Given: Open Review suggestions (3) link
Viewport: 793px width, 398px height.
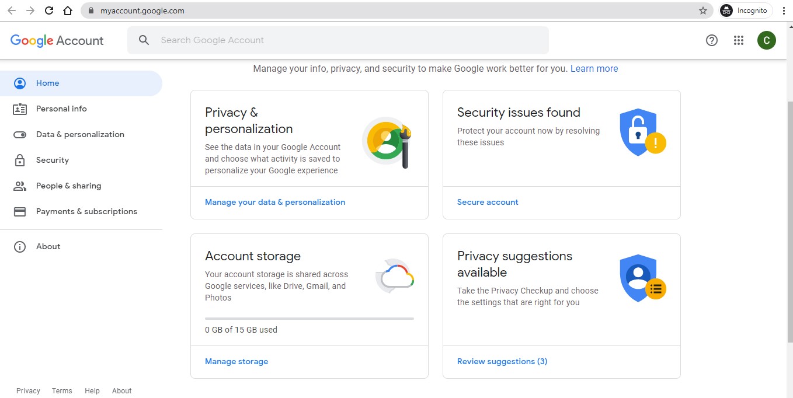Looking at the screenshot, I should click(502, 362).
